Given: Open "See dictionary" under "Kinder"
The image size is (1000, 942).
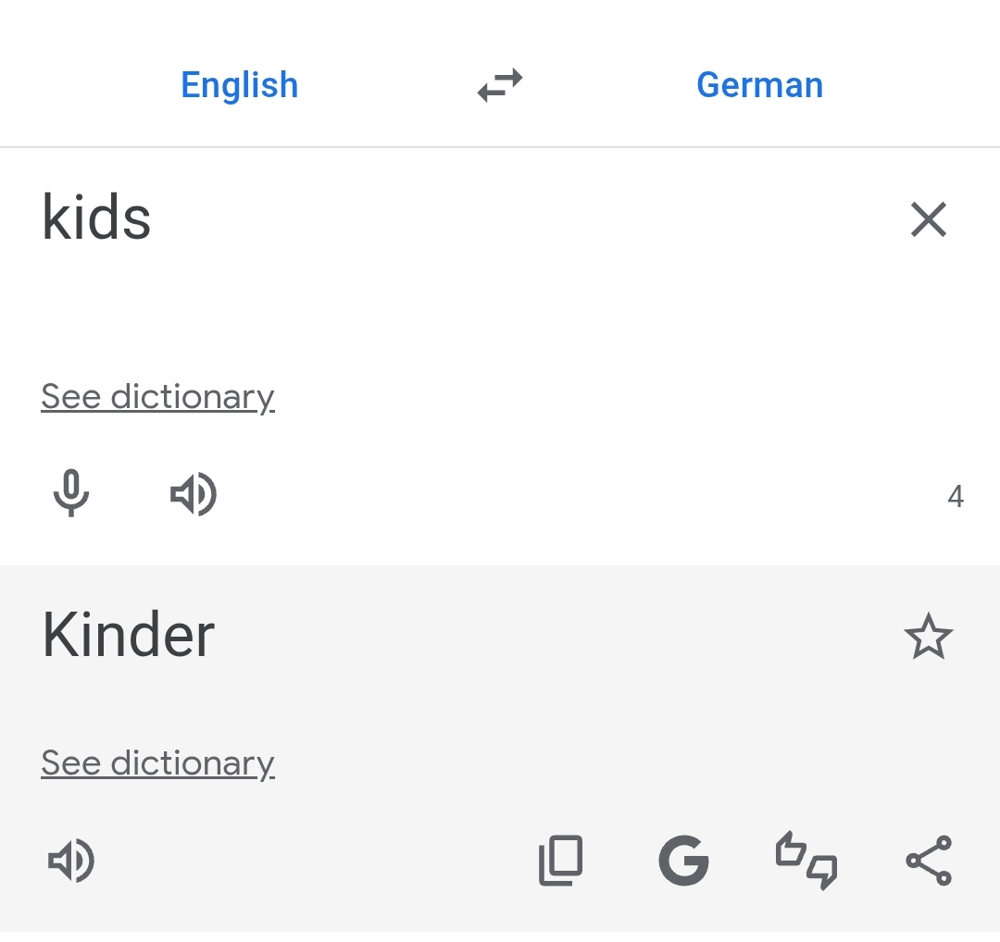Looking at the screenshot, I should coord(157,762).
